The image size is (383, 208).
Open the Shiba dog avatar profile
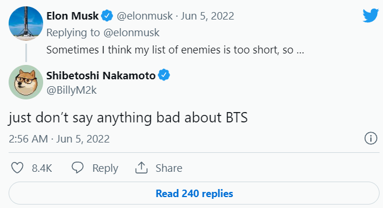26,82
